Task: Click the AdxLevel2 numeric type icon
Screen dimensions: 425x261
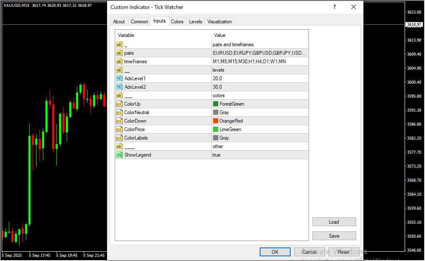Action: (x=119, y=87)
